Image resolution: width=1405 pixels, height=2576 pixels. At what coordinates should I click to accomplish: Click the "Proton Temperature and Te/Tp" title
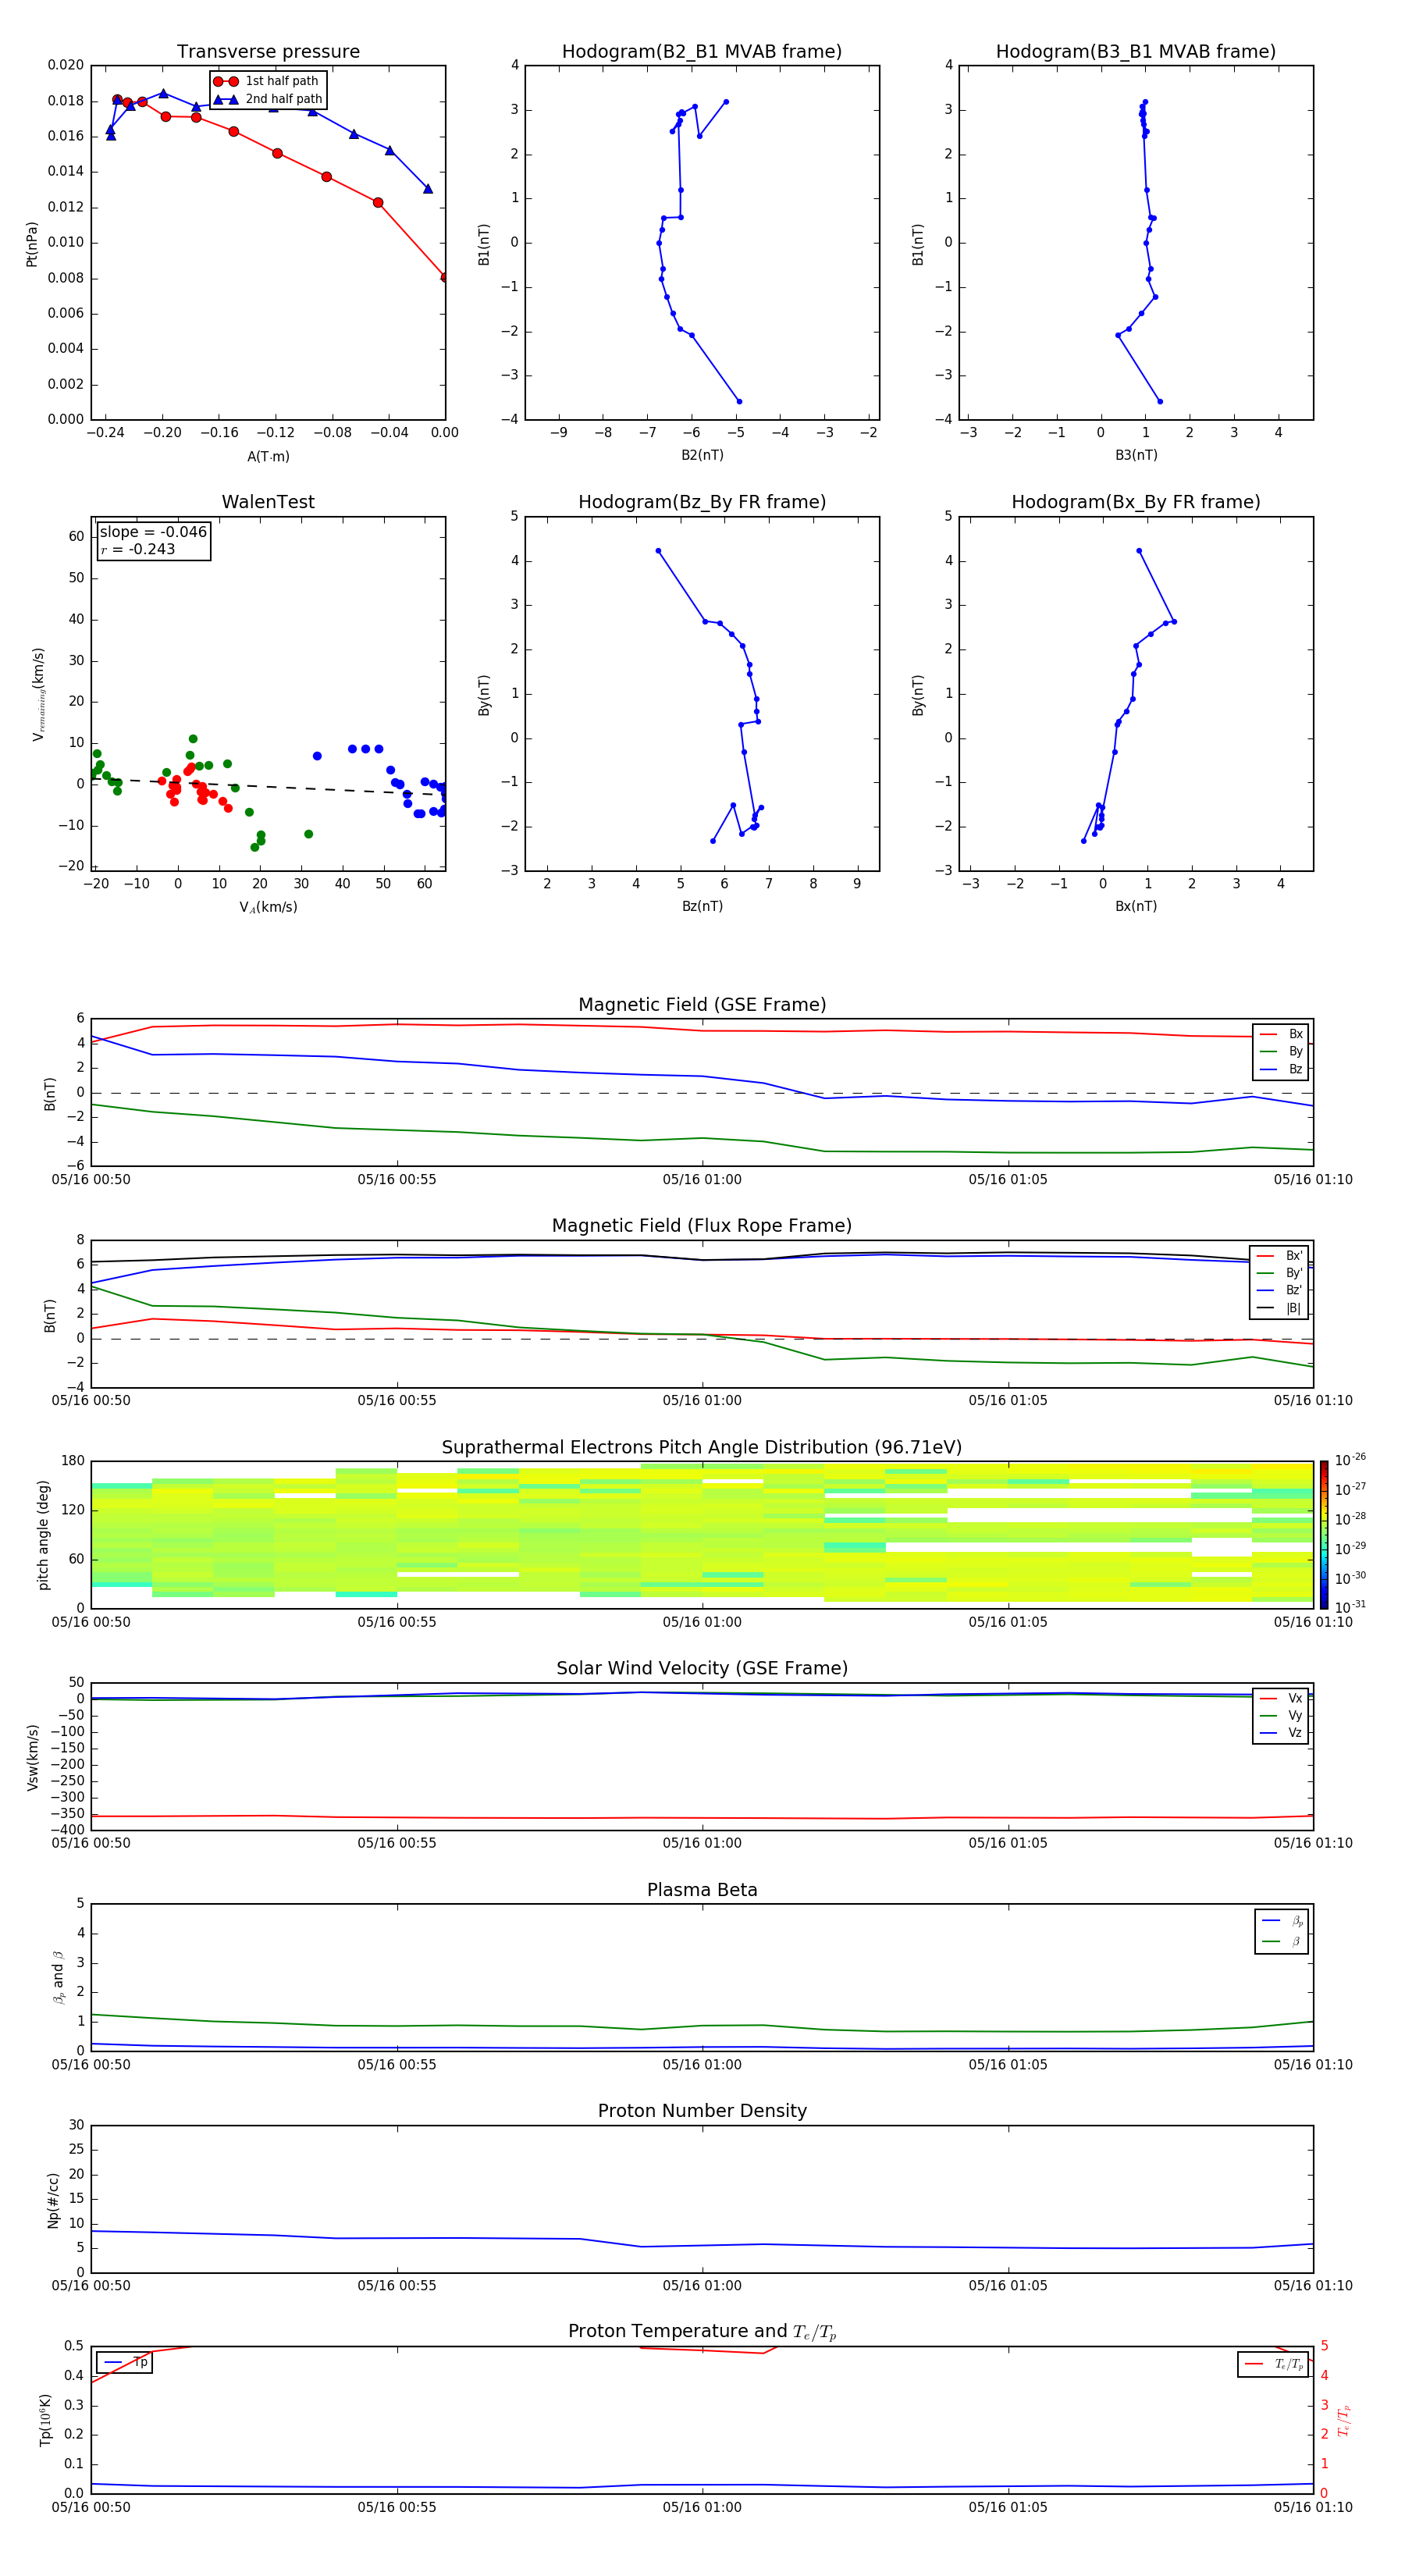(702, 2332)
